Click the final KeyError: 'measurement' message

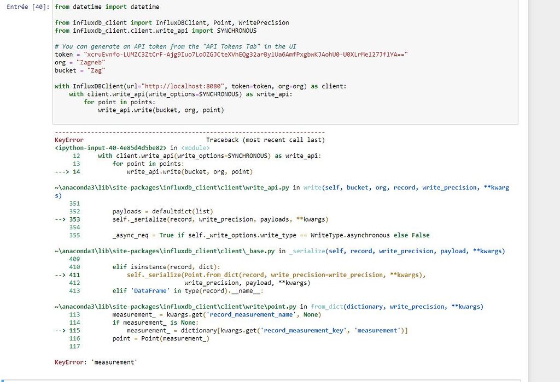tap(96, 362)
